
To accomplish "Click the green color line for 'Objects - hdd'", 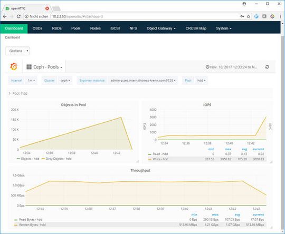I will tap(18, 159).
